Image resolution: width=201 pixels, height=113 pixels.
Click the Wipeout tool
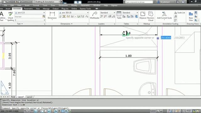coord(143,15)
